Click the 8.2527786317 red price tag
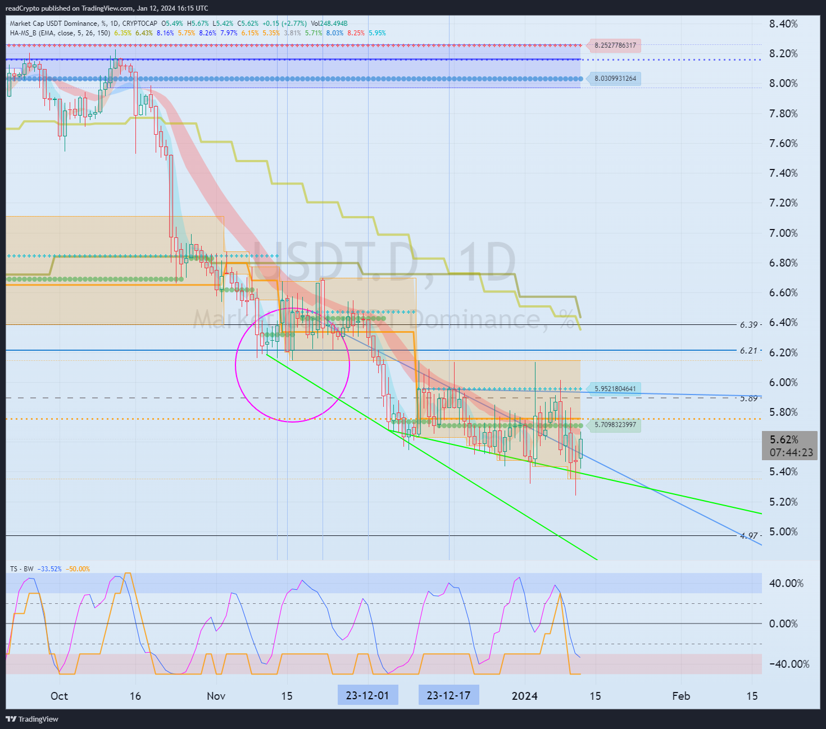This screenshot has width=826, height=729. [x=614, y=45]
